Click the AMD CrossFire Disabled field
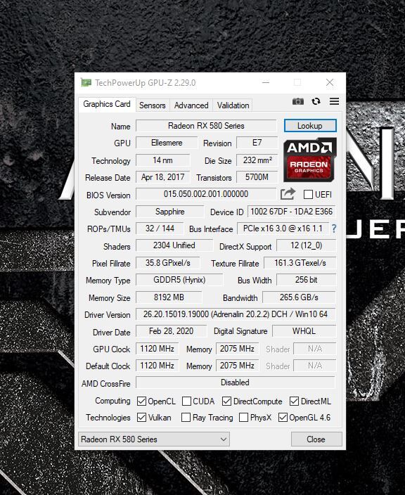Screen dimensions: 405x495 coord(235,382)
